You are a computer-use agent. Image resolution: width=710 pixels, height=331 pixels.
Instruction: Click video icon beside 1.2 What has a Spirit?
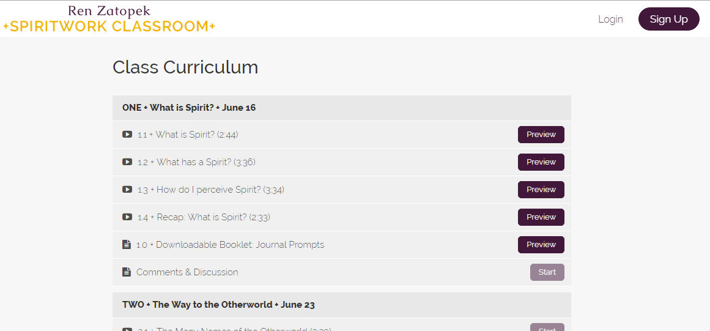(127, 162)
